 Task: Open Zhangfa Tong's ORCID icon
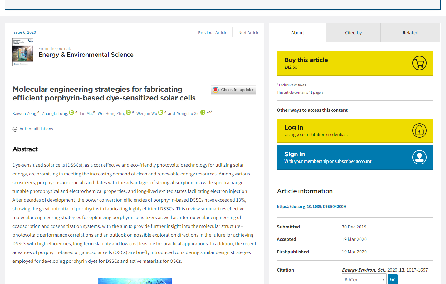[x=71, y=112]
